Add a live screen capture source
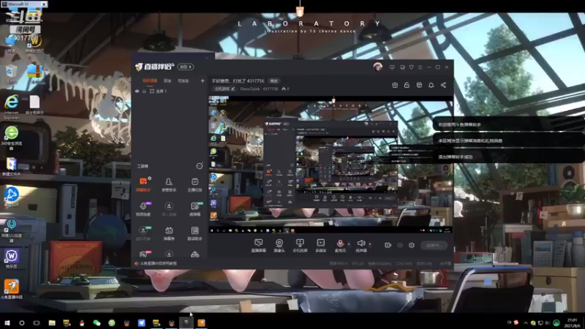This screenshot has width=585, height=329. [258, 246]
